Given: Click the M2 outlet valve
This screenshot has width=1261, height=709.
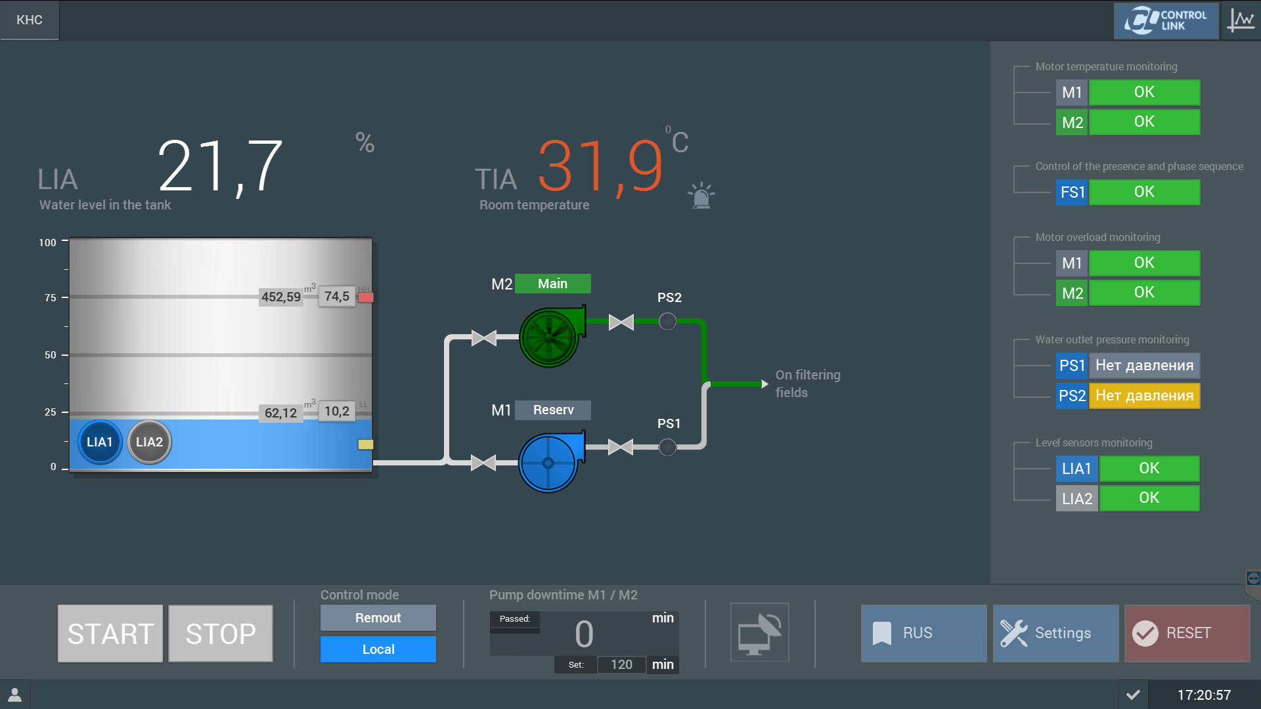Looking at the screenshot, I should point(621,322).
